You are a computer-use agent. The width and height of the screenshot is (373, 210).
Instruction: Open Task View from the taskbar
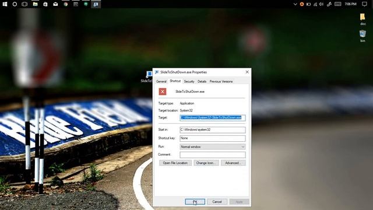pyautogui.click(x=24, y=4)
